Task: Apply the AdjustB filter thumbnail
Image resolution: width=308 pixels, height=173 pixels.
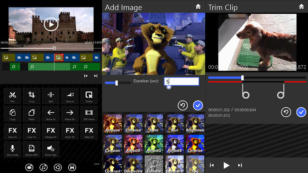Action: coord(174,144)
